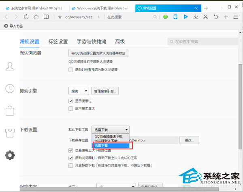Click 更改 download location button
Screen dimensions: 243x192
[x=189, y=140]
